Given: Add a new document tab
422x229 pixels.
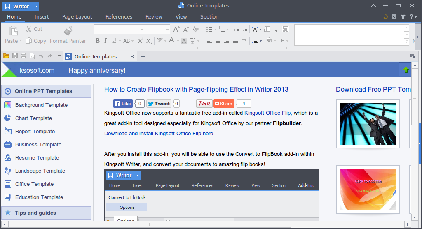Looking at the screenshot, I should [143, 56].
